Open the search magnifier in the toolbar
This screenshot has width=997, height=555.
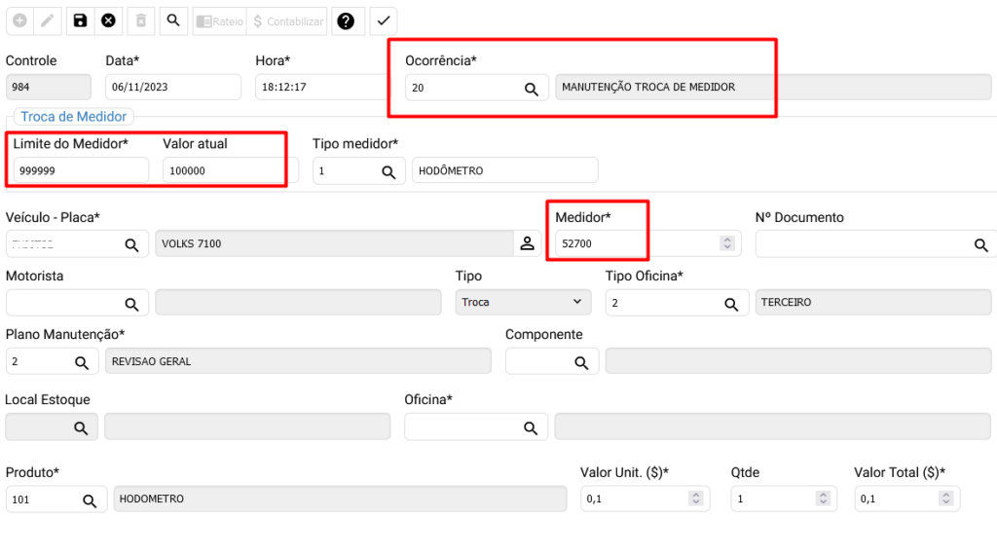171,20
